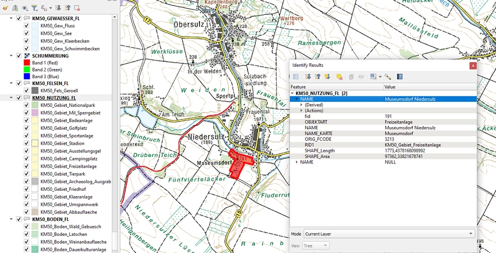Click the Feature column header
Screen dimensions: 496x253
point(337,86)
